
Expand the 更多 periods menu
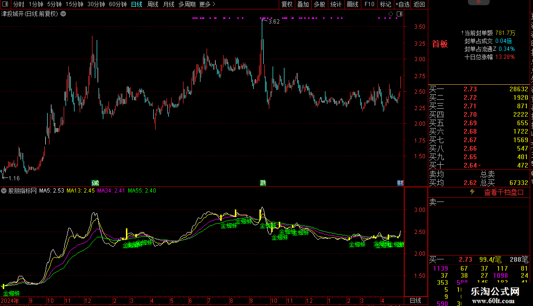207,4
